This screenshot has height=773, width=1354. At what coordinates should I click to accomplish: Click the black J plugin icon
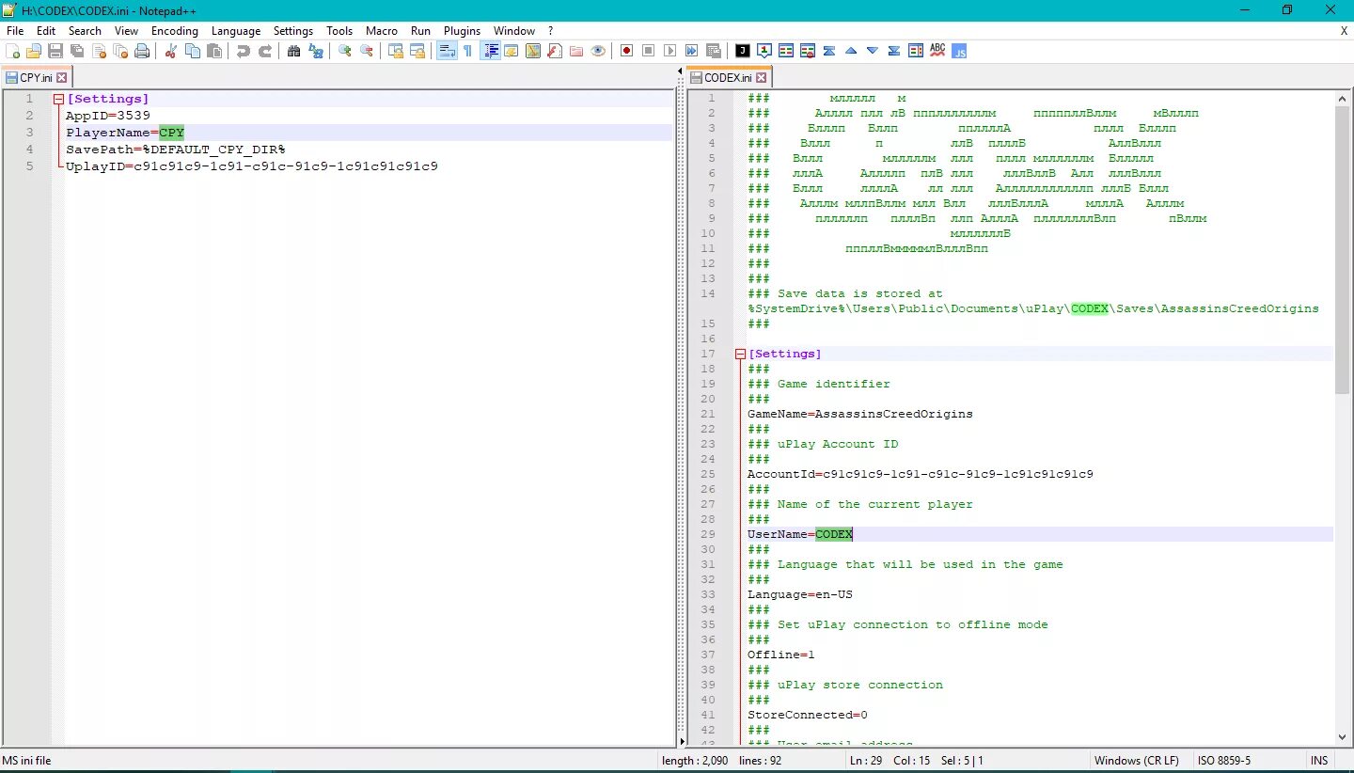[743, 51]
